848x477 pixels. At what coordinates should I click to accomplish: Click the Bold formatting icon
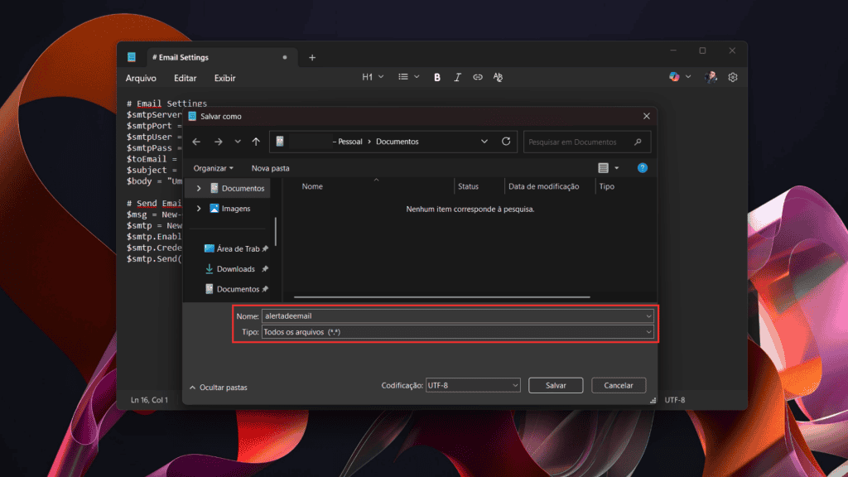(437, 77)
